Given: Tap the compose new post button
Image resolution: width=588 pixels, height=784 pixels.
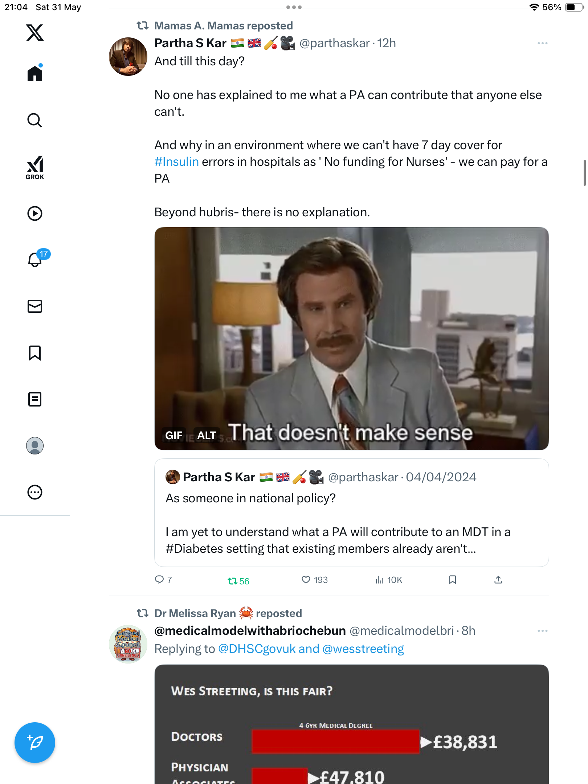Looking at the screenshot, I should pyautogui.click(x=35, y=743).
